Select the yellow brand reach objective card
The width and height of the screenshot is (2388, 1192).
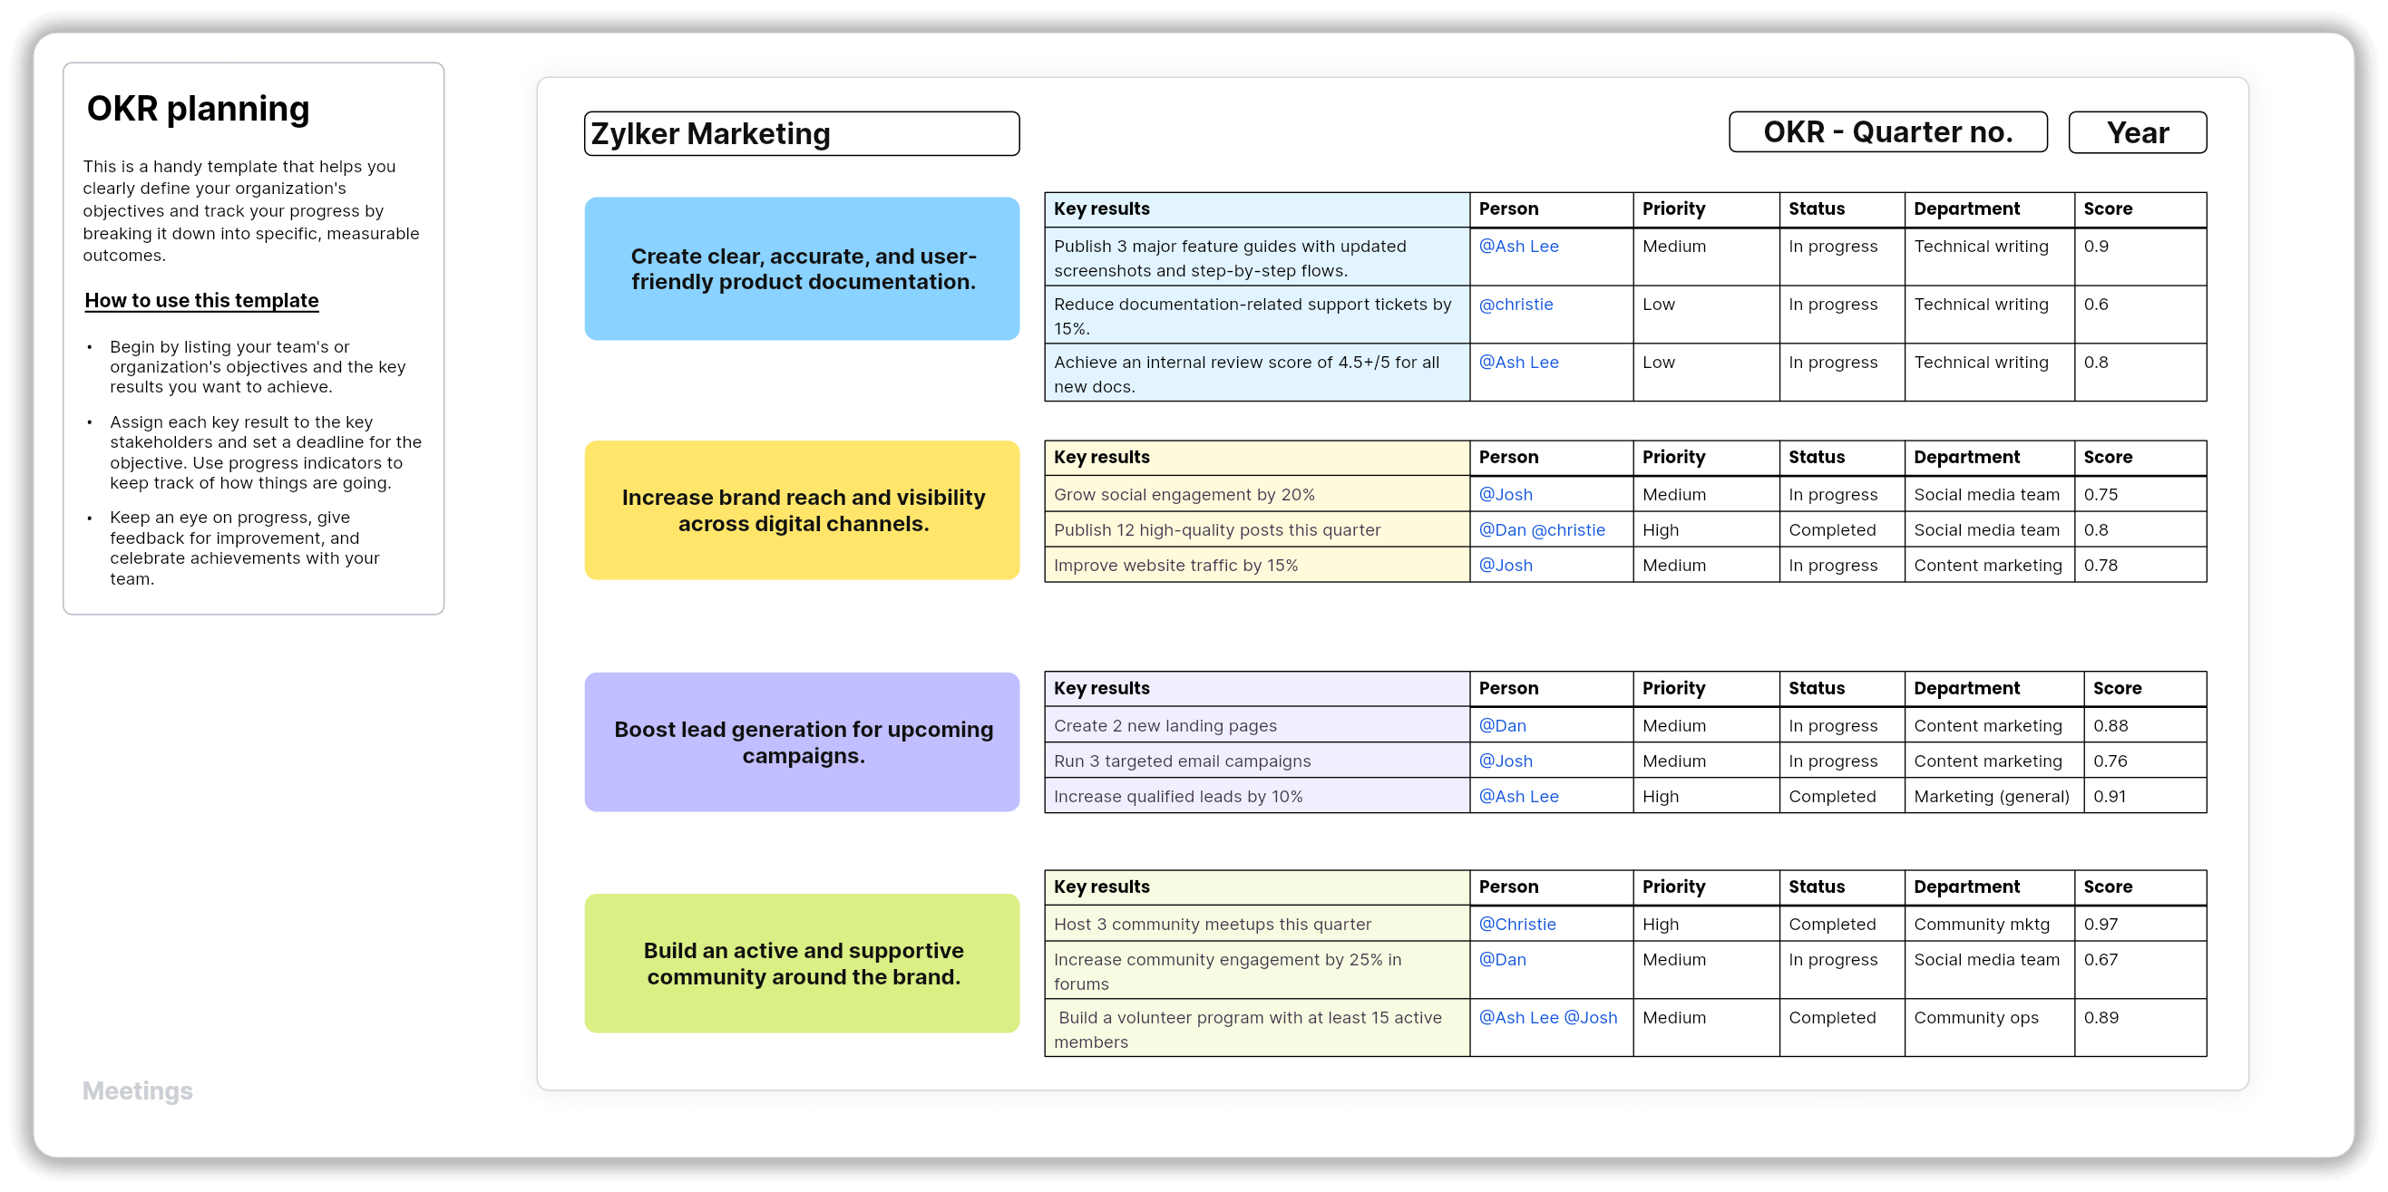point(801,510)
